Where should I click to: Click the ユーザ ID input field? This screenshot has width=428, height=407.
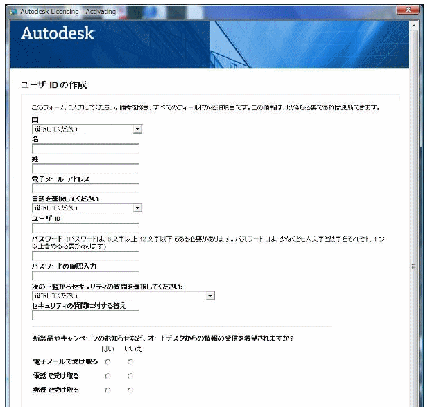85,228
